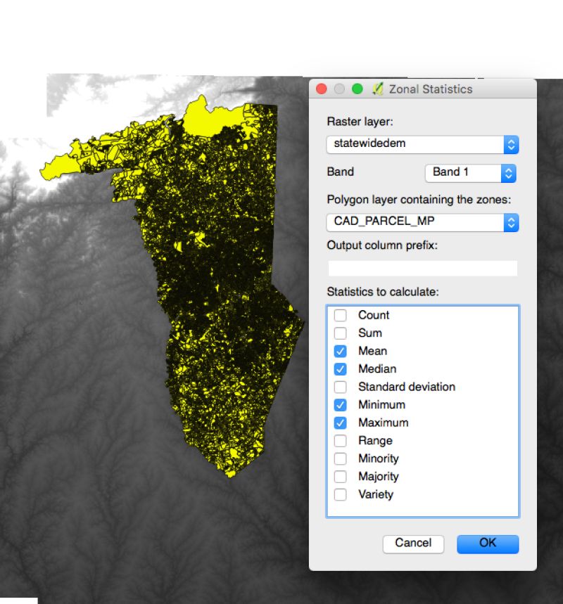The width and height of the screenshot is (563, 604).
Task: Open the Band 1 selection dropdown
Action: click(x=508, y=173)
